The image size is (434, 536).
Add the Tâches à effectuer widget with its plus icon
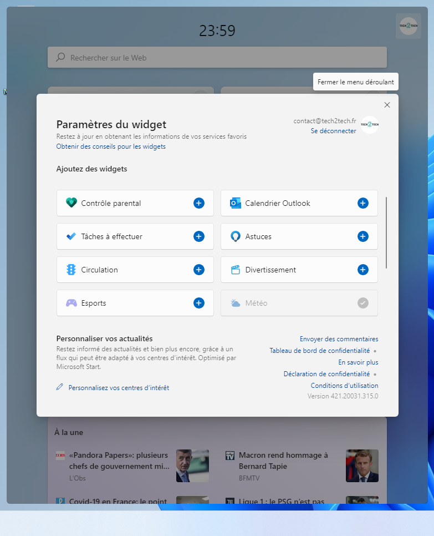pos(199,236)
